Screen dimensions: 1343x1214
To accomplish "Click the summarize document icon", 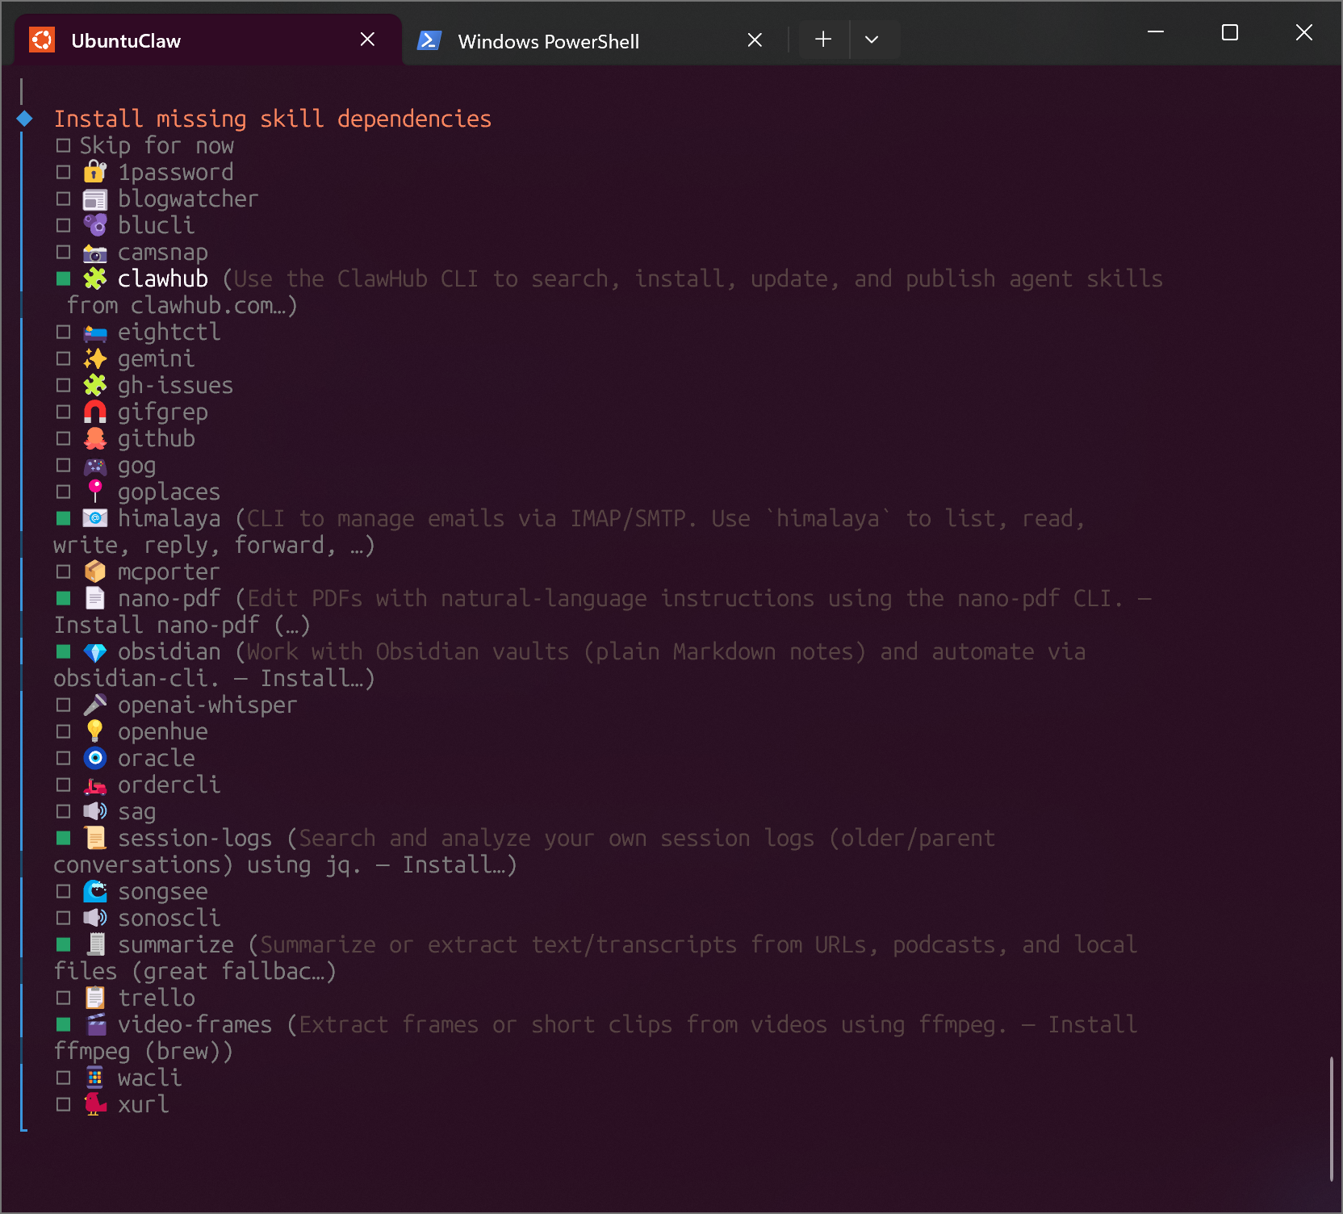I will (x=96, y=944).
